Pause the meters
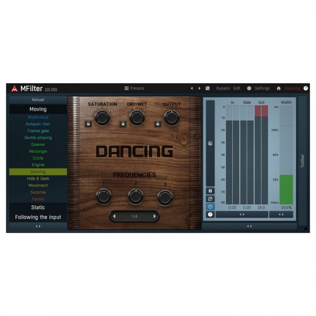Image resolution: width=316 pixels, height=316 pixels. click(210, 191)
